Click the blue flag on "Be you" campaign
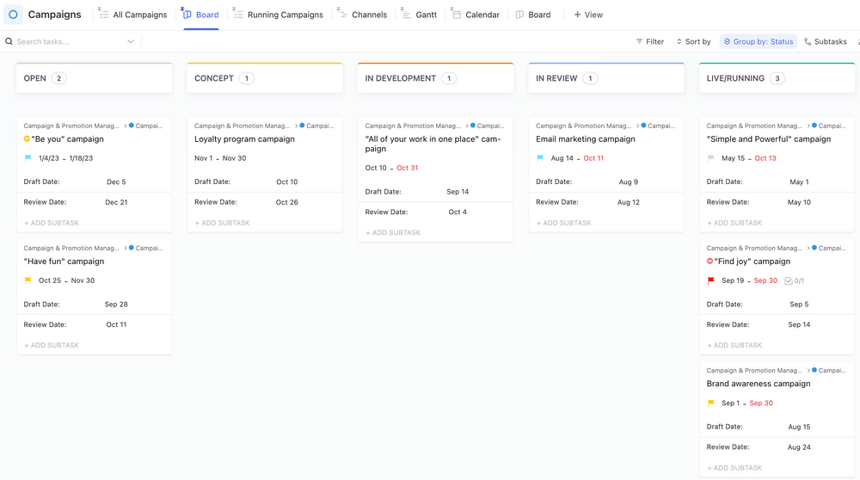This screenshot has width=860, height=480. coord(28,158)
